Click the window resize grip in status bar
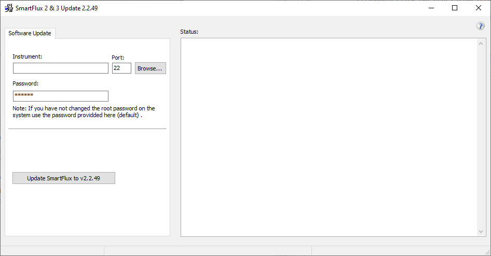This screenshot has height=256, width=491. point(487,252)
